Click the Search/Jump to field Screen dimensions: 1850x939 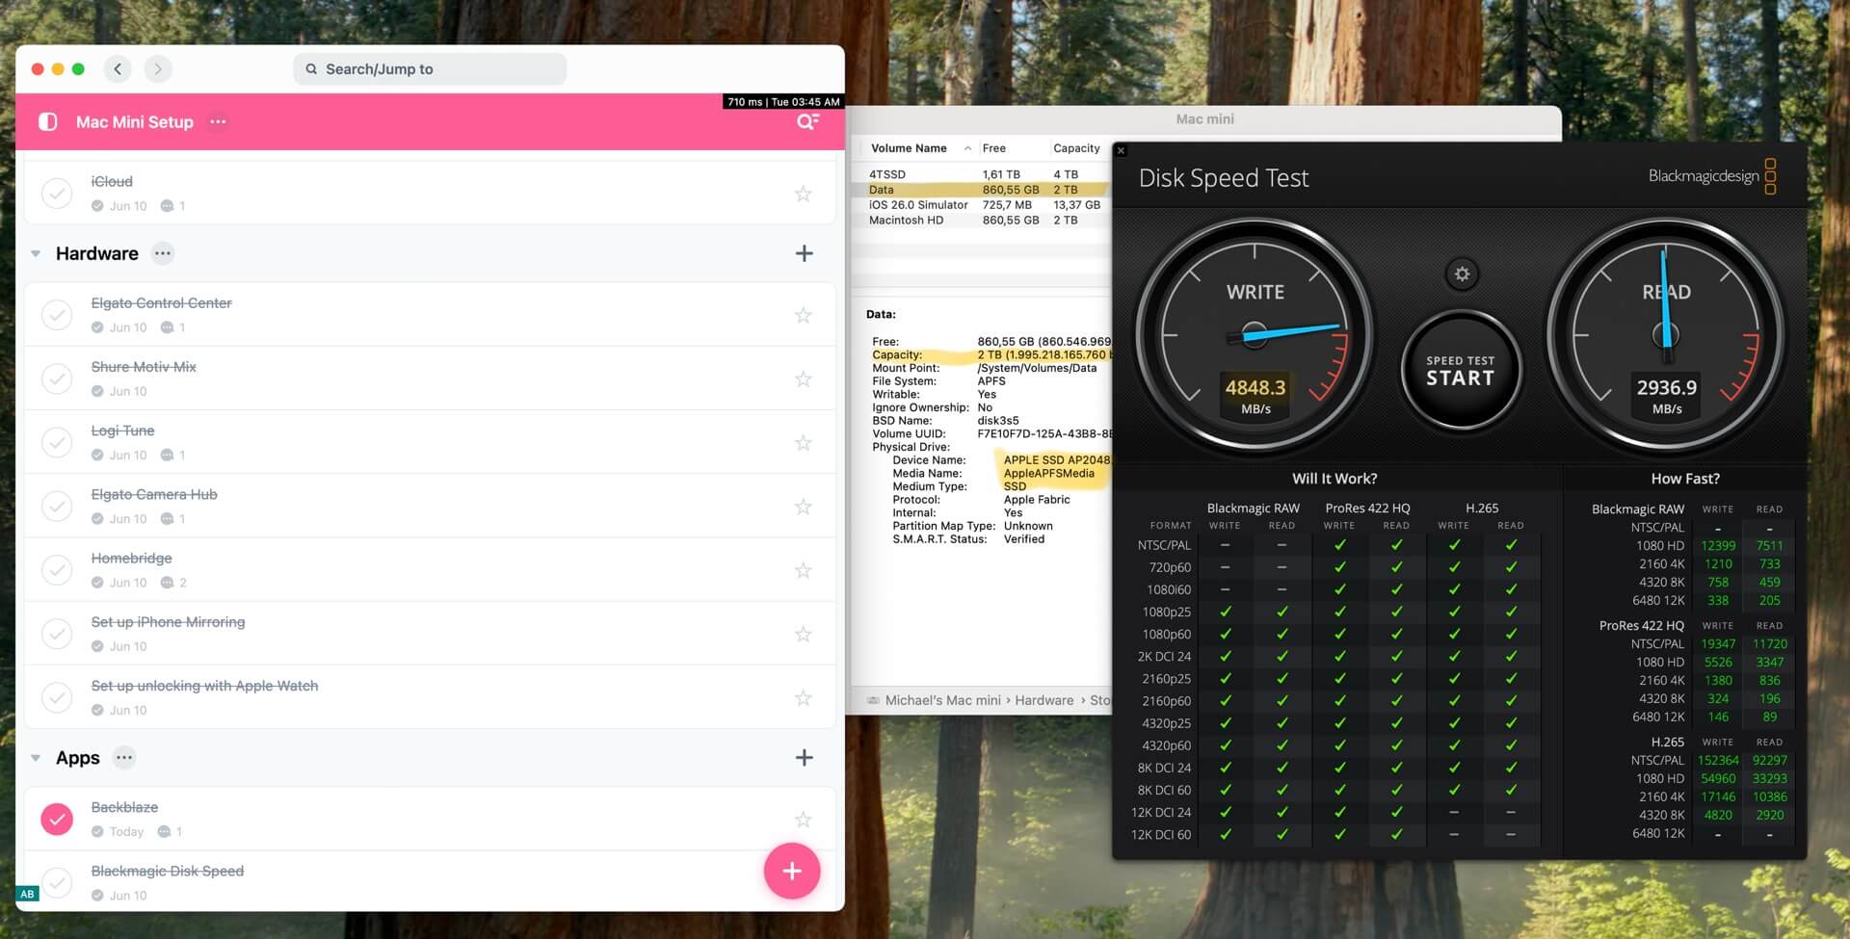tap(430, 69)
